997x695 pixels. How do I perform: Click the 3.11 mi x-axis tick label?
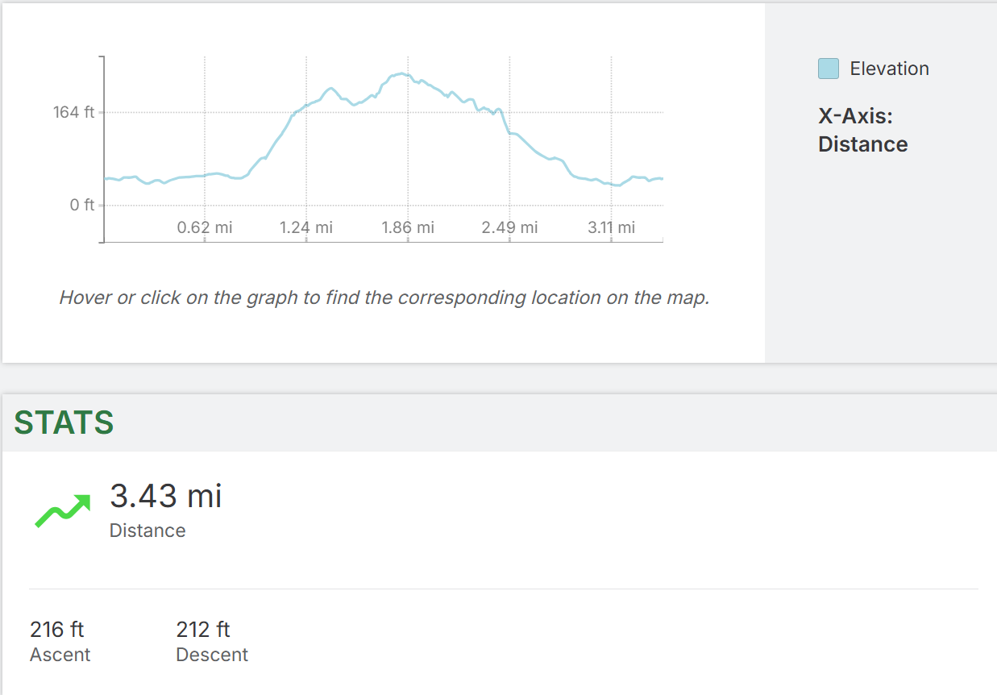point(611,227)
